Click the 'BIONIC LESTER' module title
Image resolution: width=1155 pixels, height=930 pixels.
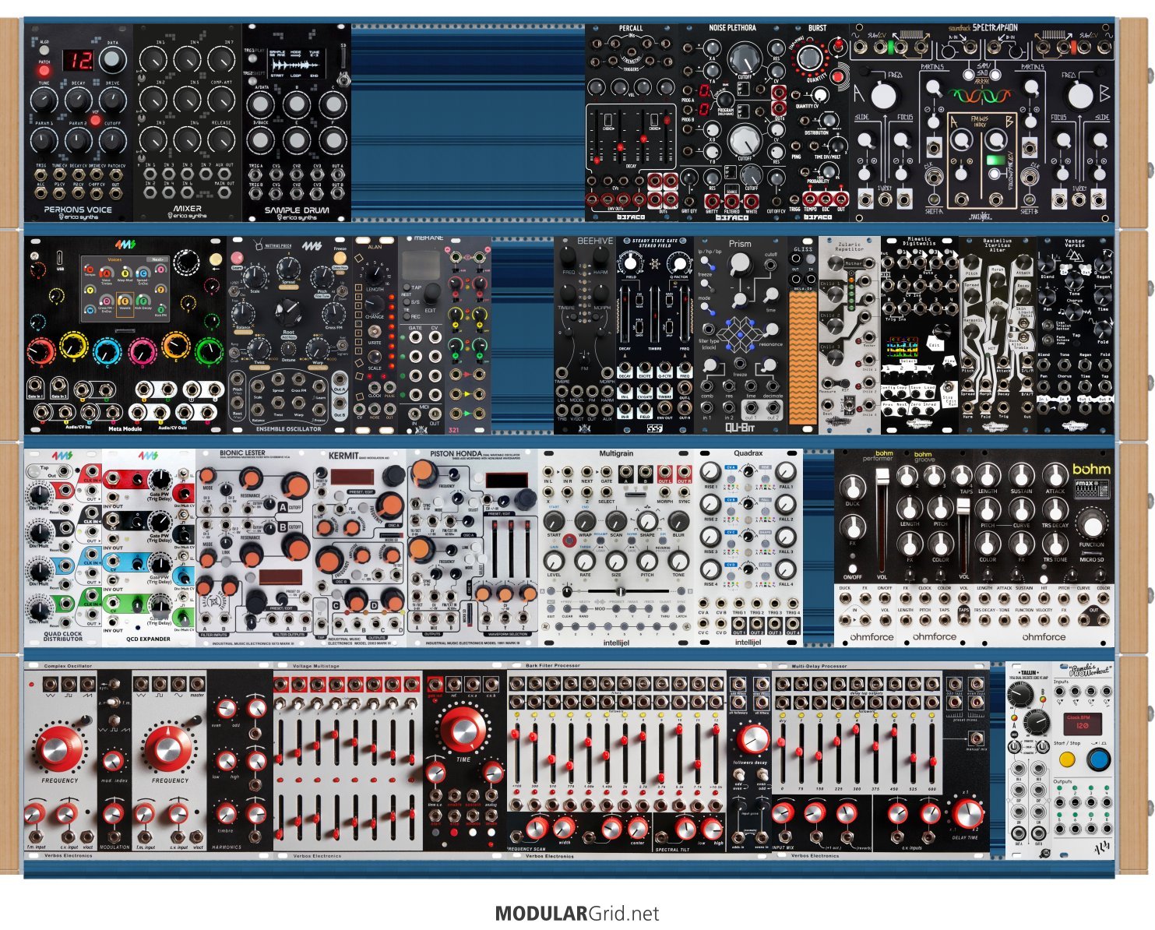point(242,453)
